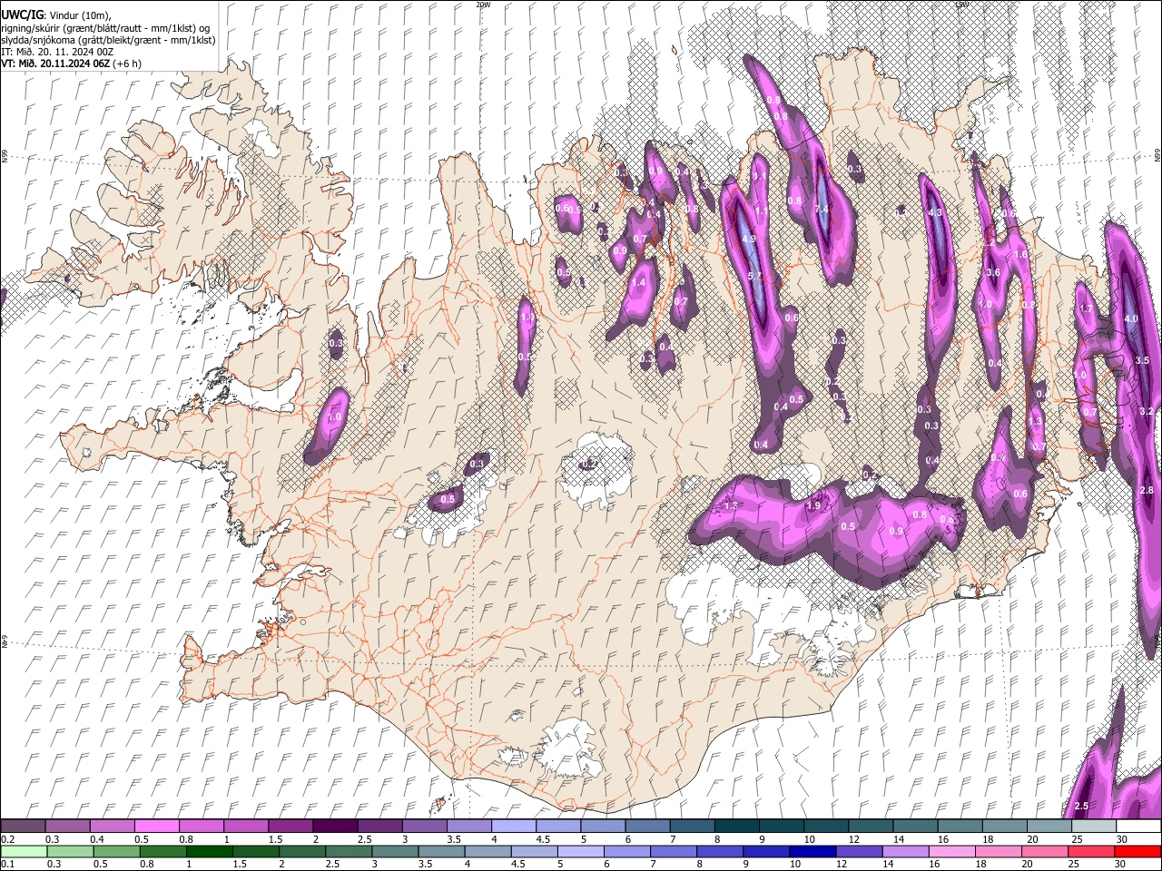Click the 3.6 snowfall value on the map

pos(993,272)
